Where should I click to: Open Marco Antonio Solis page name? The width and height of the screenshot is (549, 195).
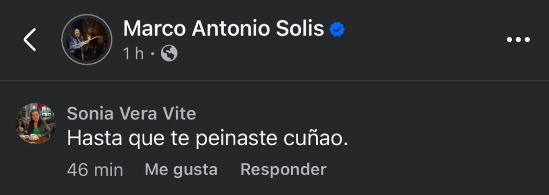pyautogui.click(x=224, y=29)
